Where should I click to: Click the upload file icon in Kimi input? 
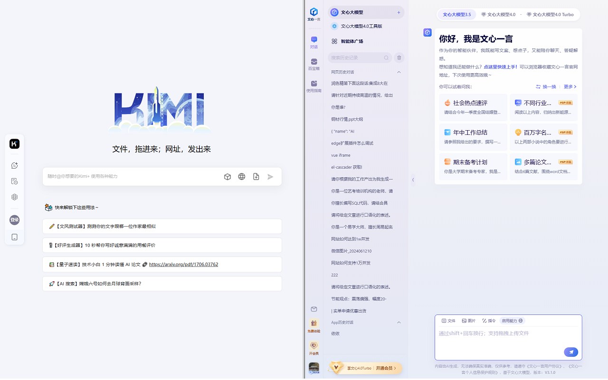(x=256, y=177)
